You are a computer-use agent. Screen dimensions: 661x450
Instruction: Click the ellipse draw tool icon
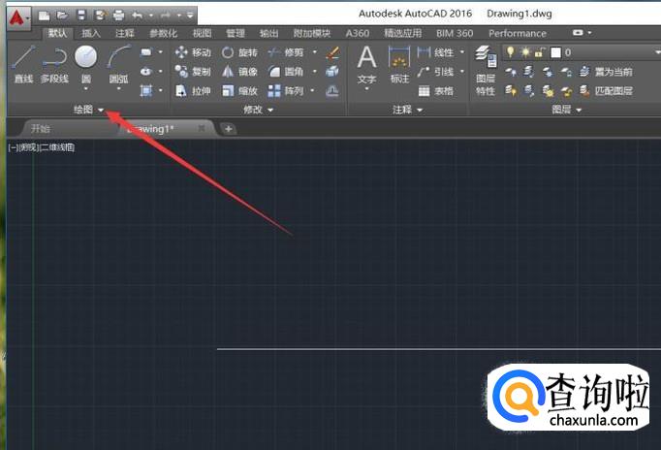[x=145, y=71]
